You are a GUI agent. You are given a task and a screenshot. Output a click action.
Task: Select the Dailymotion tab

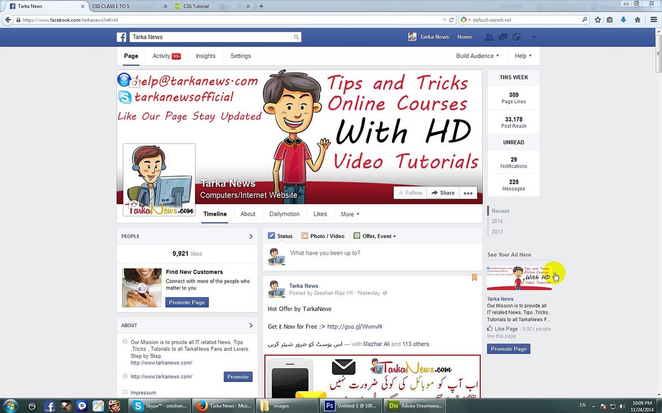point(285,214)
